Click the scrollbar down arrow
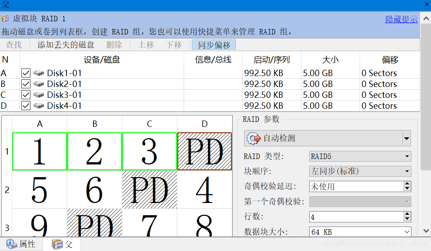431x251 pixels. click(x=426, y=231)
